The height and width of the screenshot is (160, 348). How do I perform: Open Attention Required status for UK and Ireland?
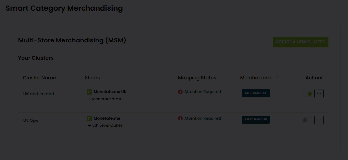(x=202, y=92)
